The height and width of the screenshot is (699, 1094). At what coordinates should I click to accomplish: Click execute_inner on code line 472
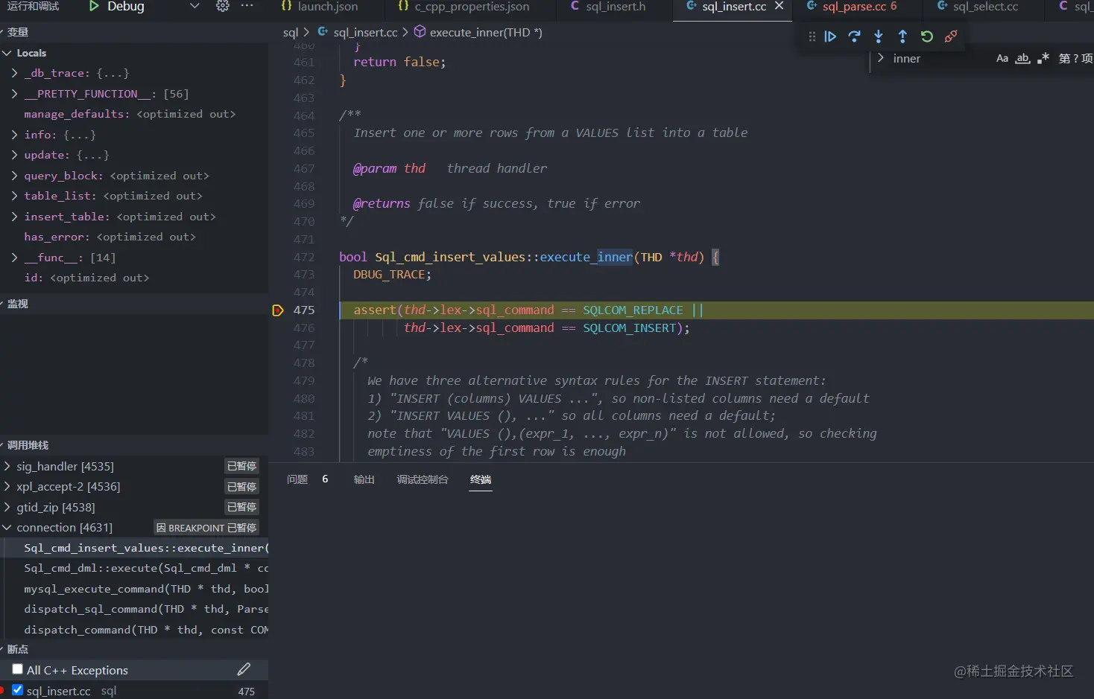(586, 258)
